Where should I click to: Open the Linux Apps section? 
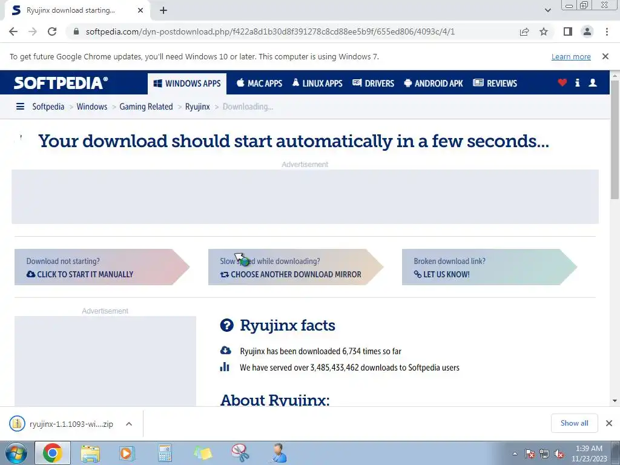click(x=317, y=84)
